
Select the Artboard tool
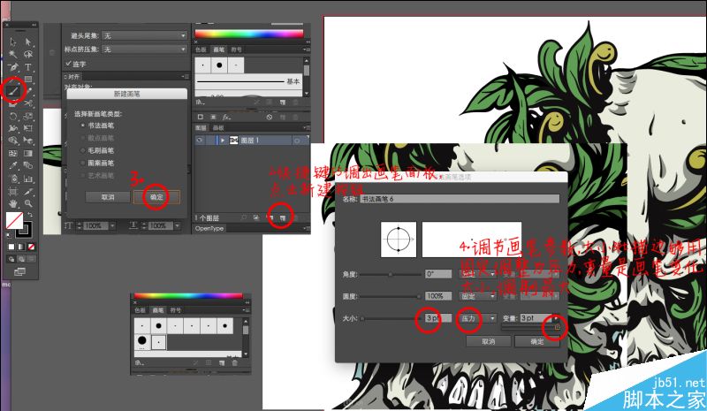click(x=13, y=191)
